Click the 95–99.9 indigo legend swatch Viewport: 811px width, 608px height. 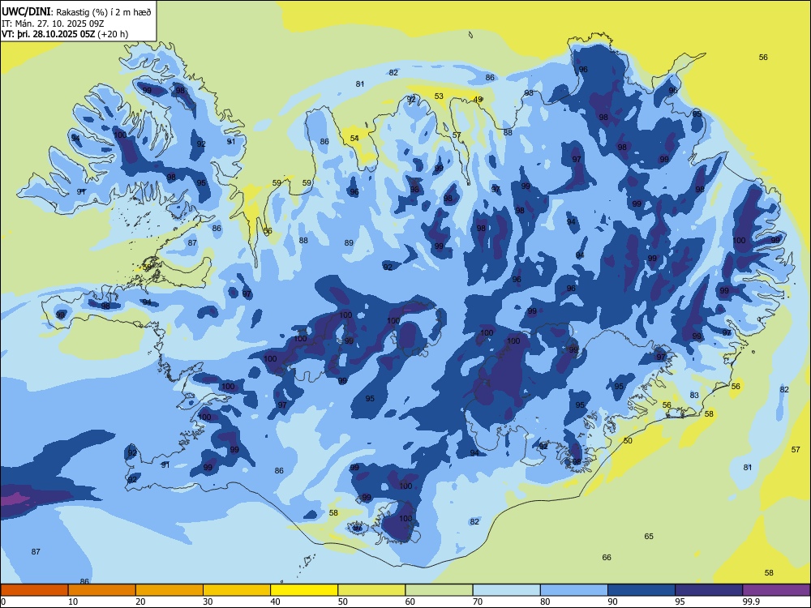(x=709, y=590)
